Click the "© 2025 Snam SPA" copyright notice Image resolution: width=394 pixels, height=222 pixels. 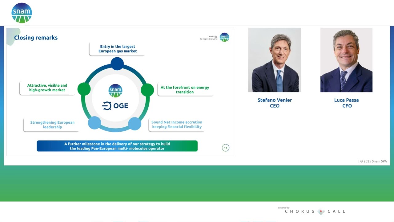tap(373, 161)
